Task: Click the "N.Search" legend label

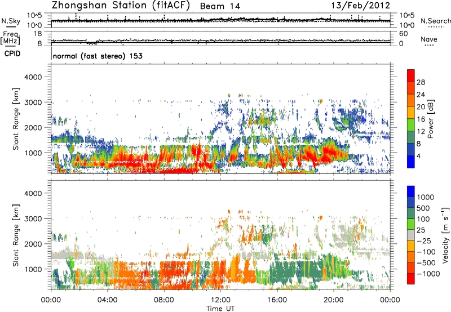Action: [435, 21]
